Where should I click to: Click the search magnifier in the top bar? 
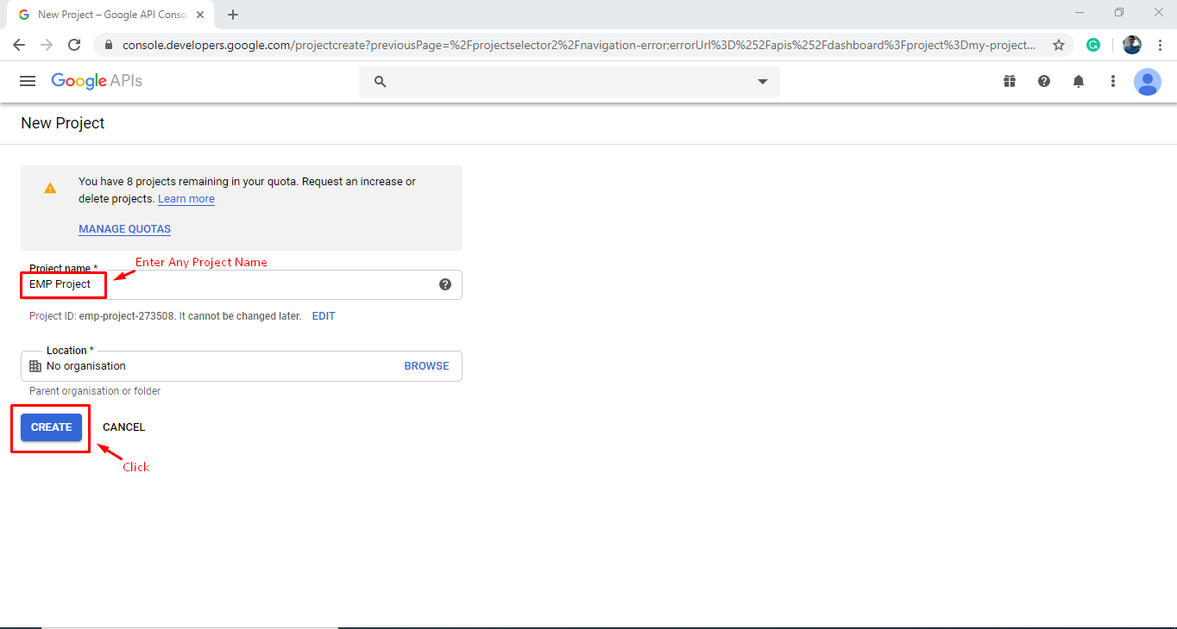coord(380,81)
